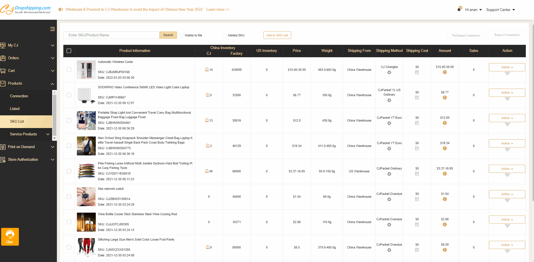Focus the Enter SKU/Product Name search field
Image resolution: width=534 pixels, height=262 pixels.
coord(111,35)
